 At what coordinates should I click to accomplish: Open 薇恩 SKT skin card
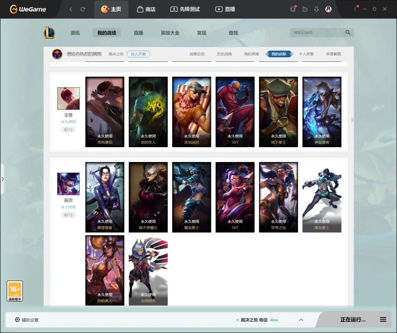[235, 197]
